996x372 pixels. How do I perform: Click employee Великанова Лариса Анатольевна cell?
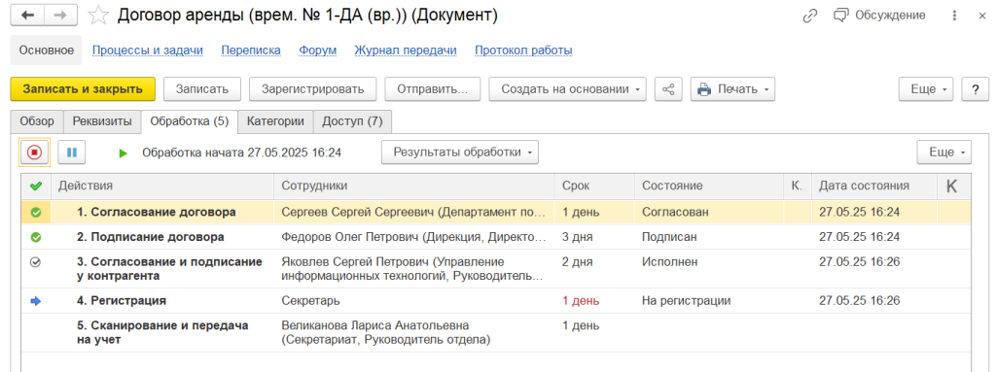(x=414, y=332)
